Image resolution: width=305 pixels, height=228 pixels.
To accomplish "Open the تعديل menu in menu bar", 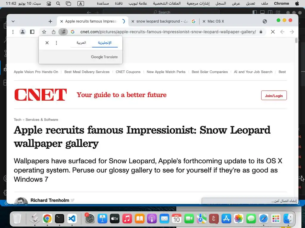I will click(x=250, y=4).
